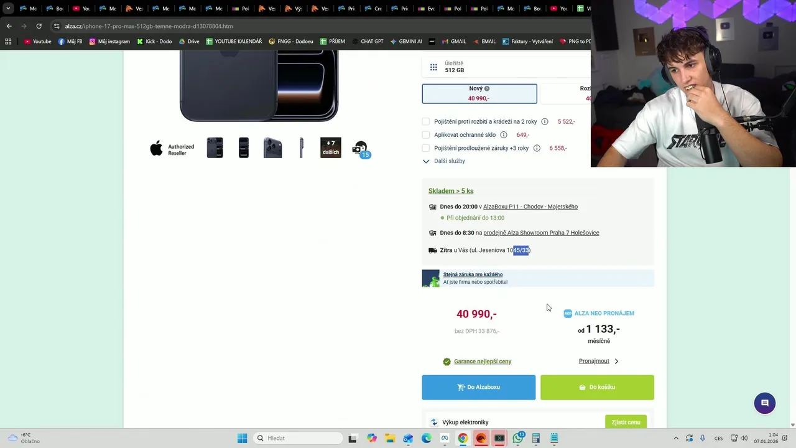Open the GEMINI AI bookmark

tap(405, 42)
